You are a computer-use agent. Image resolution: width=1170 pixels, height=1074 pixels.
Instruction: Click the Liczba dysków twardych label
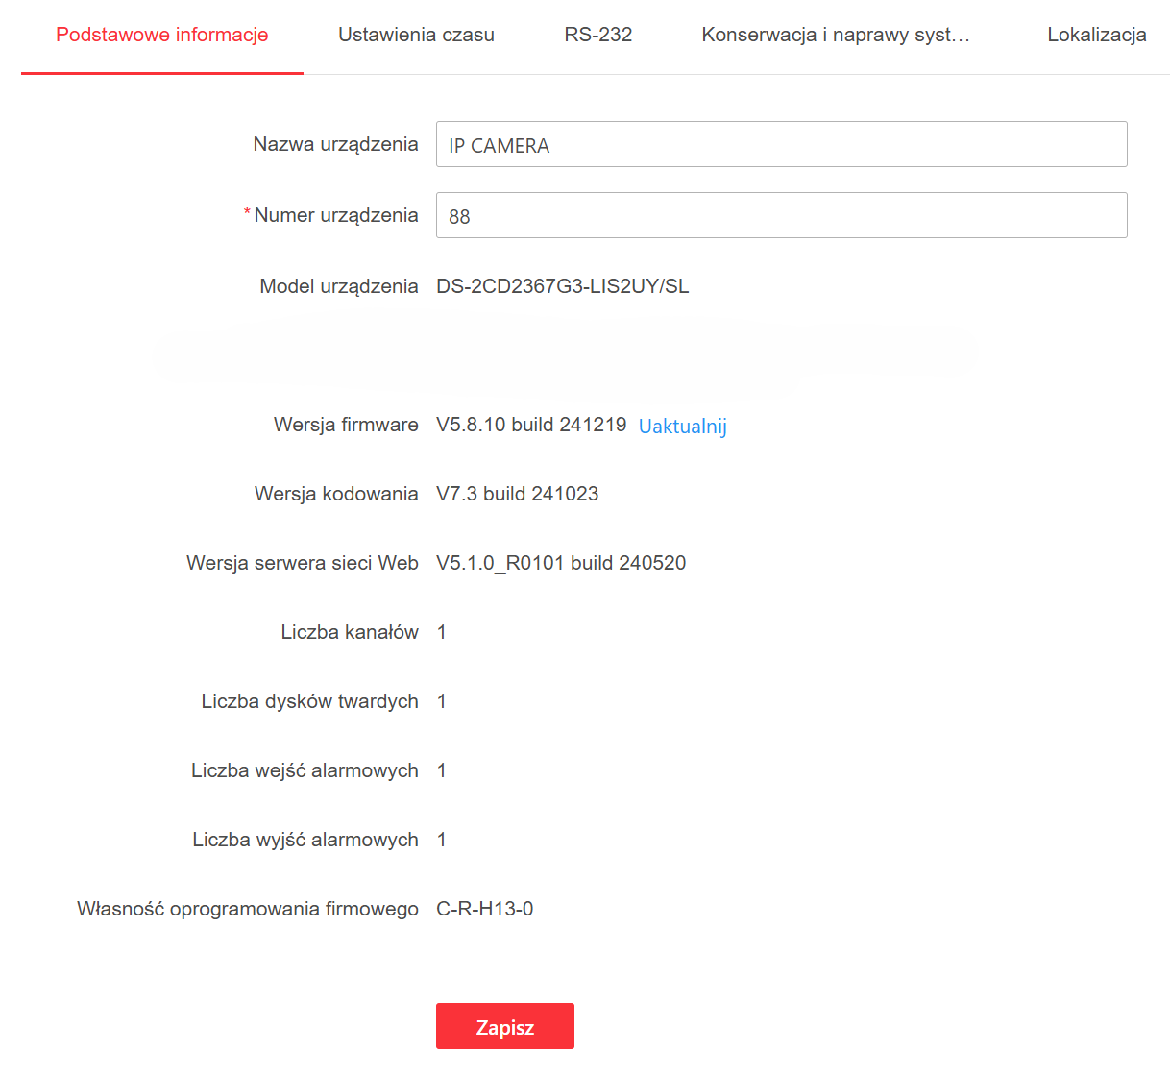[x=309, y=702]
